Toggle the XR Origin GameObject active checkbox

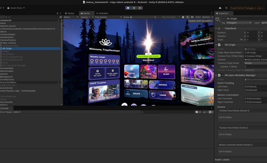point(224,18)
